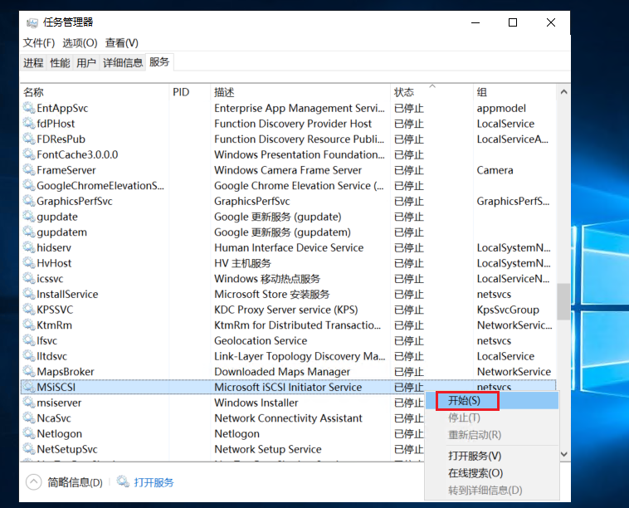629x508 pixels.
Task: Click the scrollbar down arrow
Action: [563, 454]
